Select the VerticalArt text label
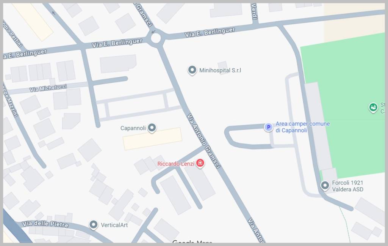 click(x=114, y=225)
